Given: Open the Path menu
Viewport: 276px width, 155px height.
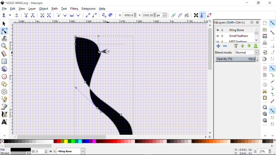Looking at the screenshot, I should point(55,8).
